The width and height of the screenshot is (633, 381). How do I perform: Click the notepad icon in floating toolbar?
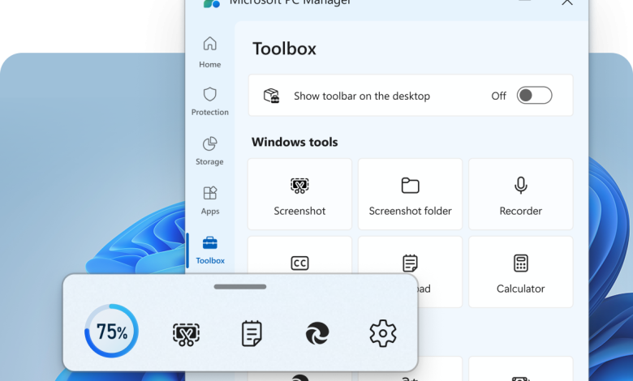point(252,333)
